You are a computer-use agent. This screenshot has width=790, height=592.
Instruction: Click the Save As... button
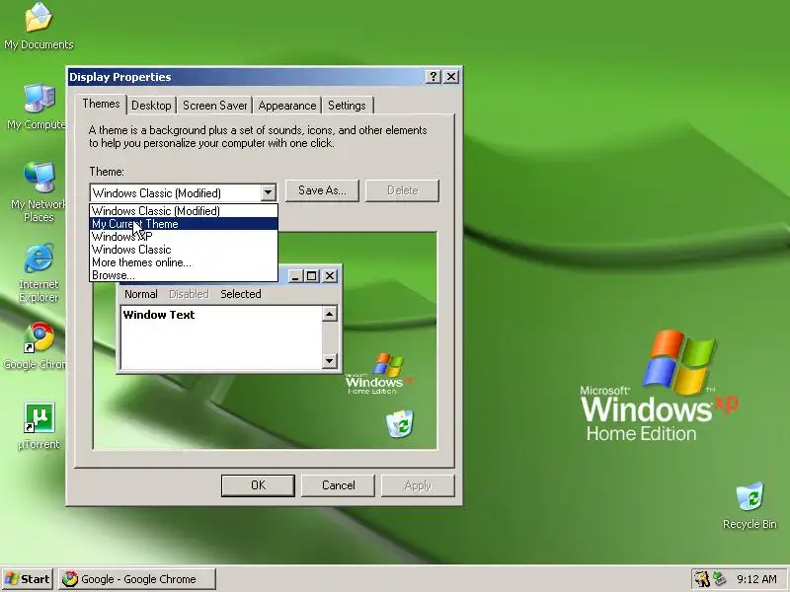(322, 190)
